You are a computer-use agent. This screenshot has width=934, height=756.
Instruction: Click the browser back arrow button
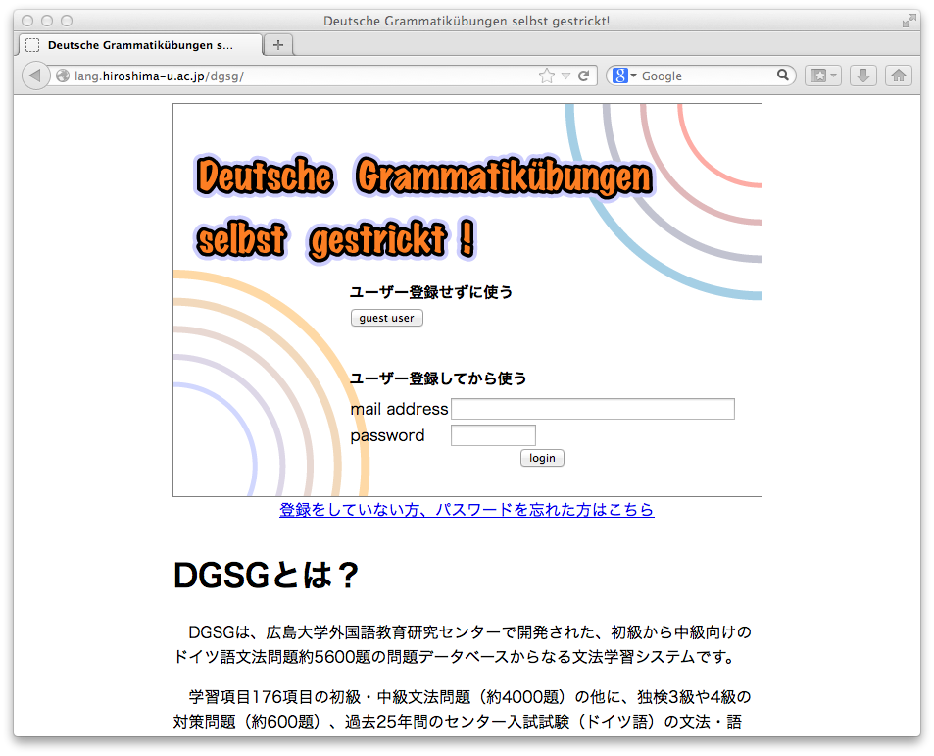(x=34, y=76)
